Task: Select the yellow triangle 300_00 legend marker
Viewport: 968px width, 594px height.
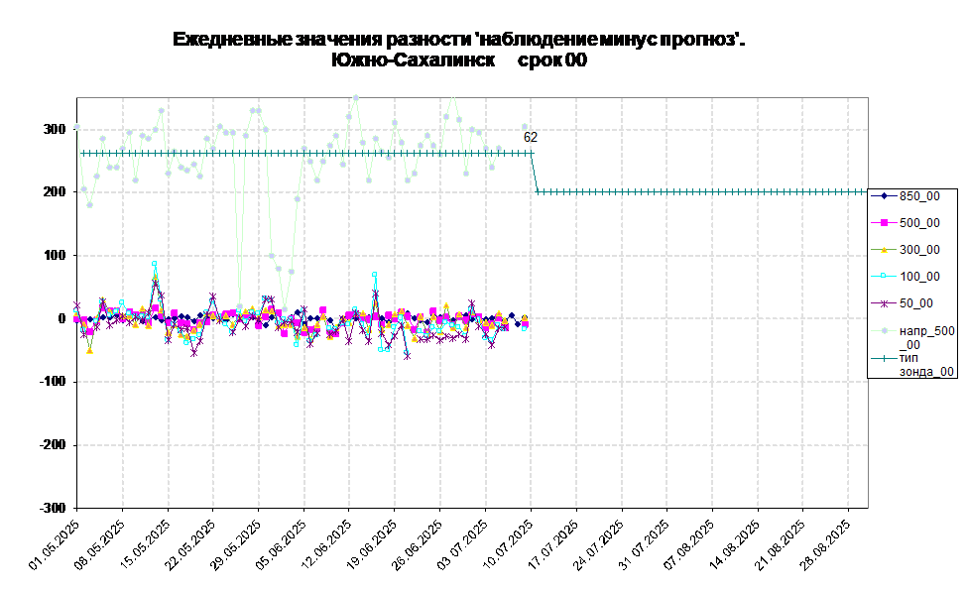Action: click(x=884, y=250)
